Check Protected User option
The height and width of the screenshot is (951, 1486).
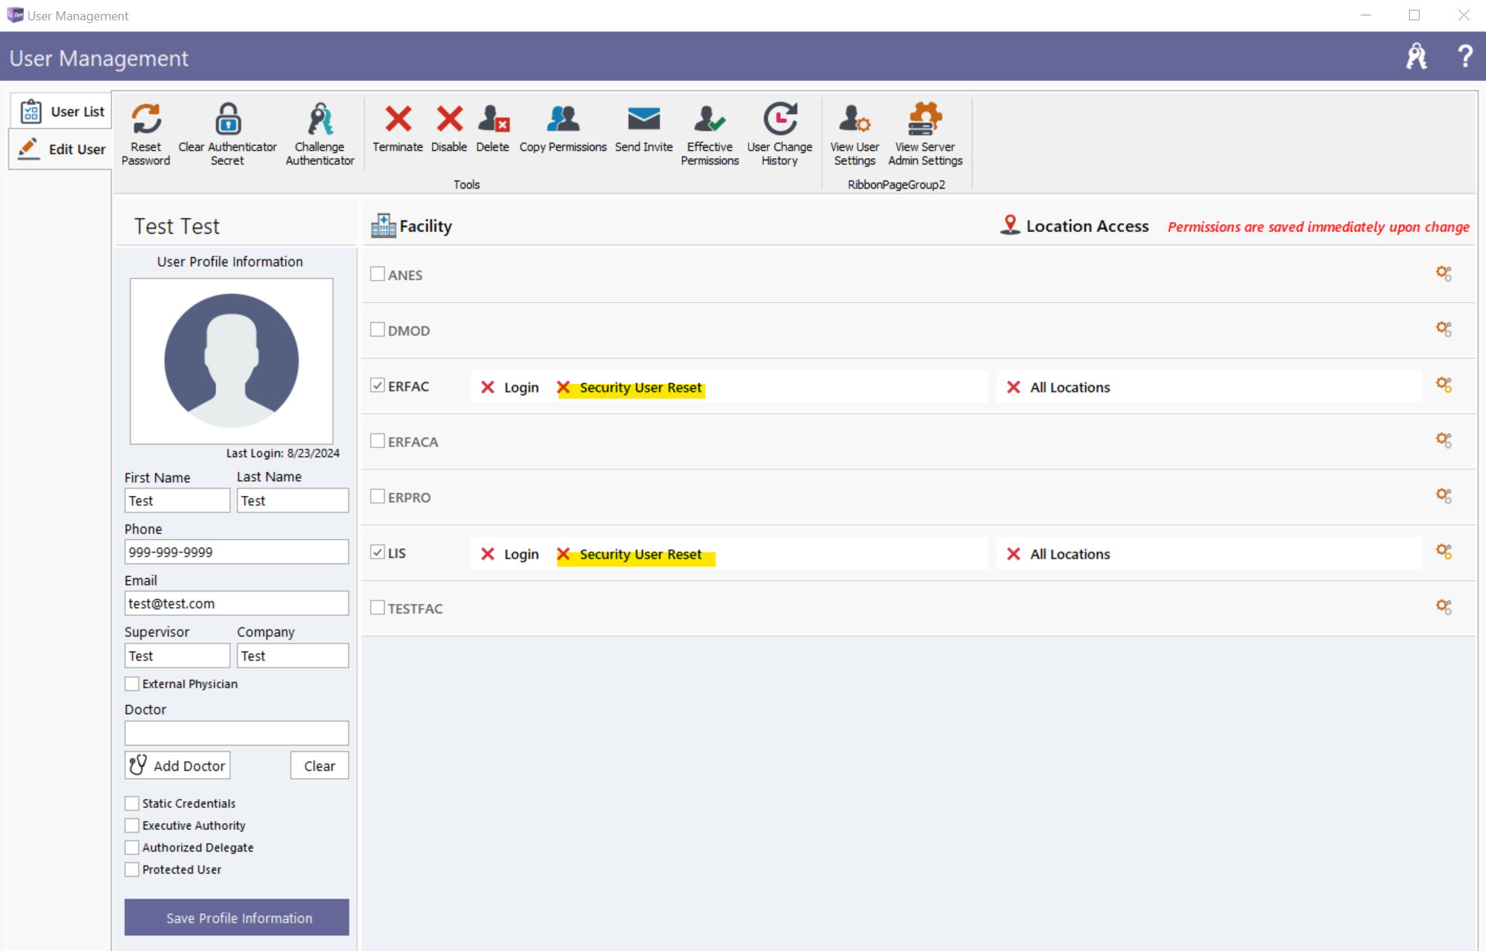pos(132,870)
